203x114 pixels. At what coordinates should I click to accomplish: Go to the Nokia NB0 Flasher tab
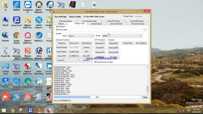(137, 21)
